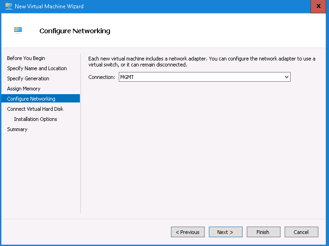Jump to the Specify Generation step
This screenshot has width=329, height=246.
28,78
